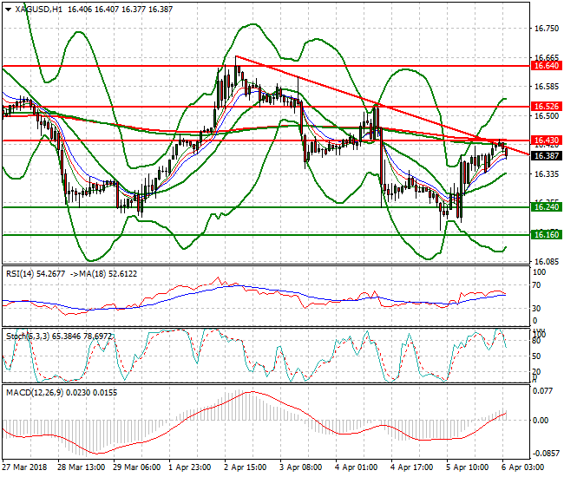The image size is (564, 477).
Task: Click the 0.077 value on MACD scale
Action: coord(543,392)
